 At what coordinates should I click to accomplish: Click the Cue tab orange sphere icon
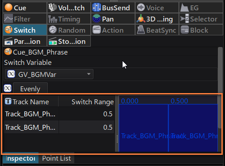click(8, 7)
